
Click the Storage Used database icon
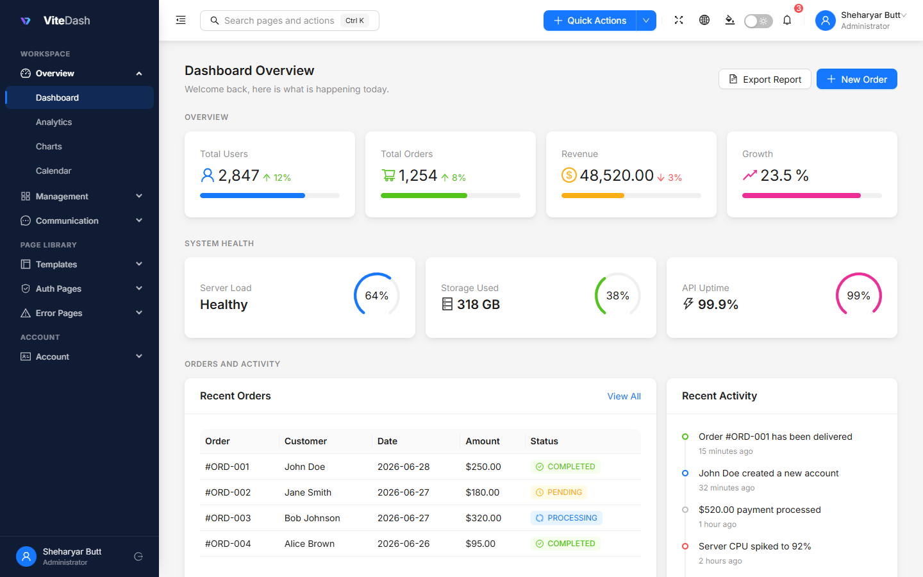(x=447, y=305)
